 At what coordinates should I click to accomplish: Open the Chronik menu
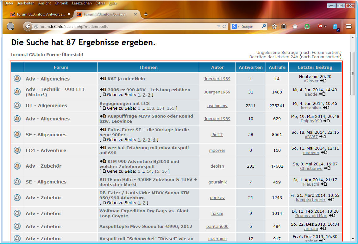tap(61, 3)
